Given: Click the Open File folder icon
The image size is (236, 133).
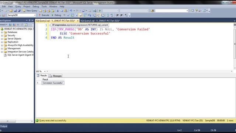Looking at the screenshot, I should (11, 11).
